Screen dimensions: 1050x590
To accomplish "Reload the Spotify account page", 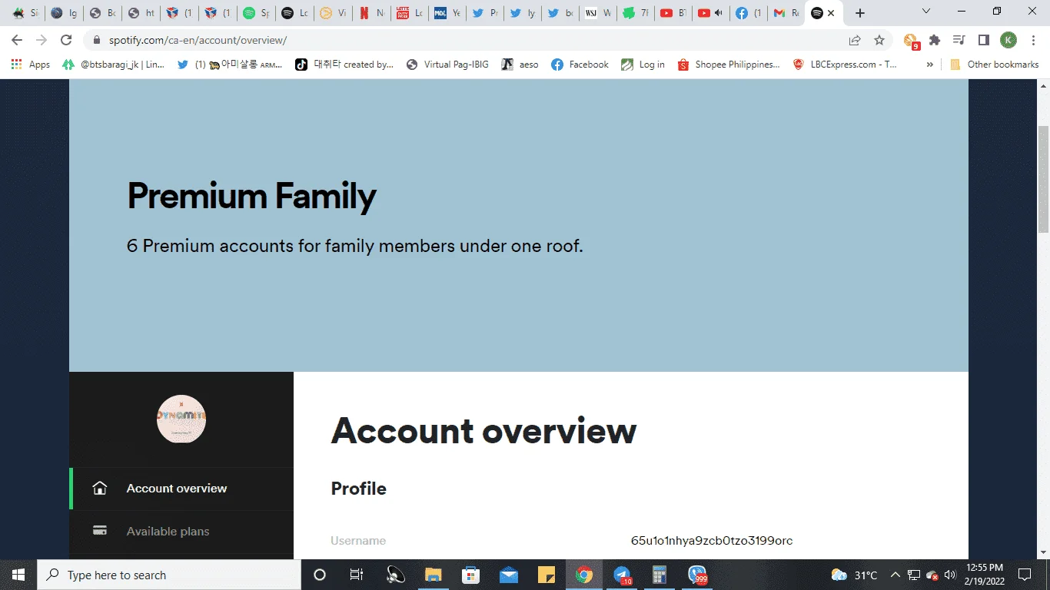I will click(x=66, y=40).
